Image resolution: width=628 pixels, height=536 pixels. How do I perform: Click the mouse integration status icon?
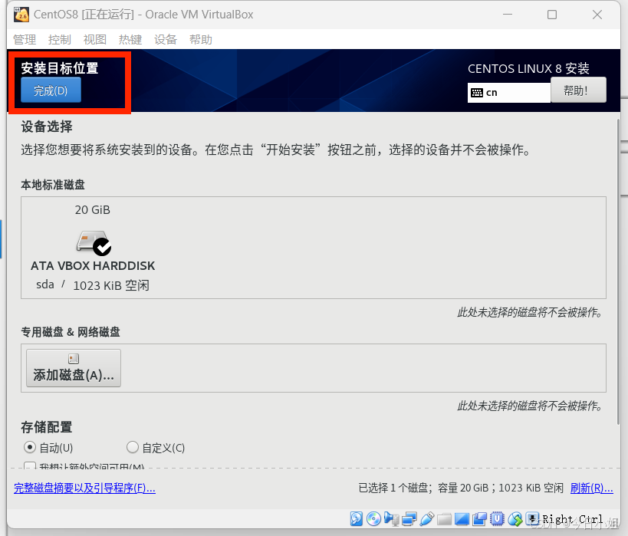[515, 518]
